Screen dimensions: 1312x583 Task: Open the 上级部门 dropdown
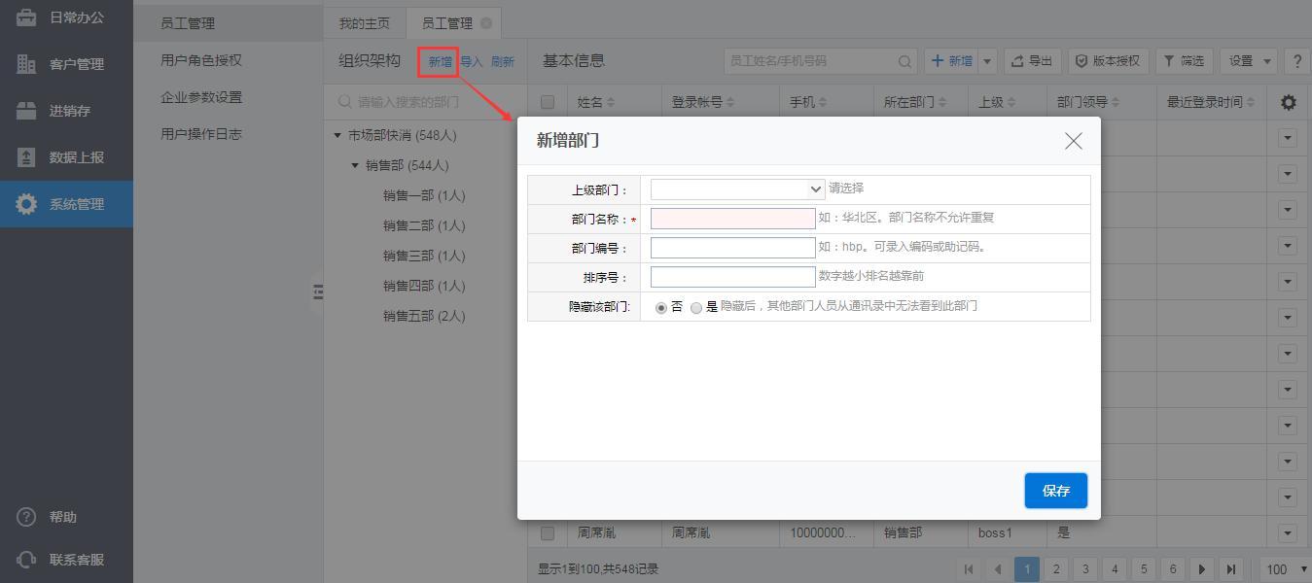click(738, 189)
